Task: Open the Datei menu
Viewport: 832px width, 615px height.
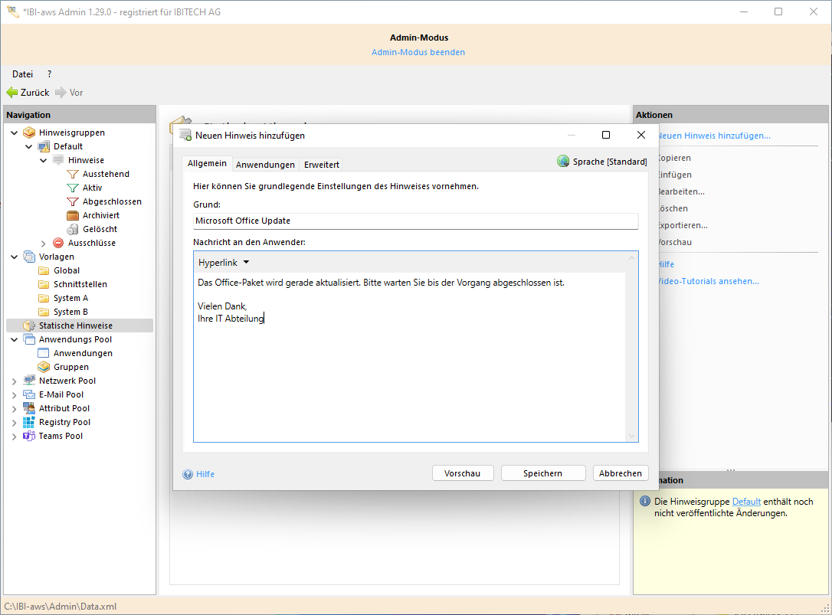Action: tap(22, 74)
